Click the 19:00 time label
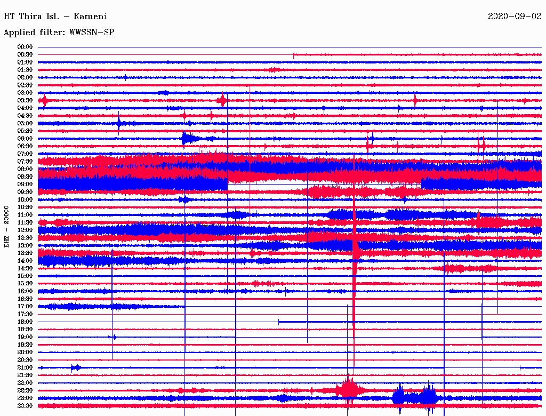Screen dimensions: 546x416 click(25, 337)
